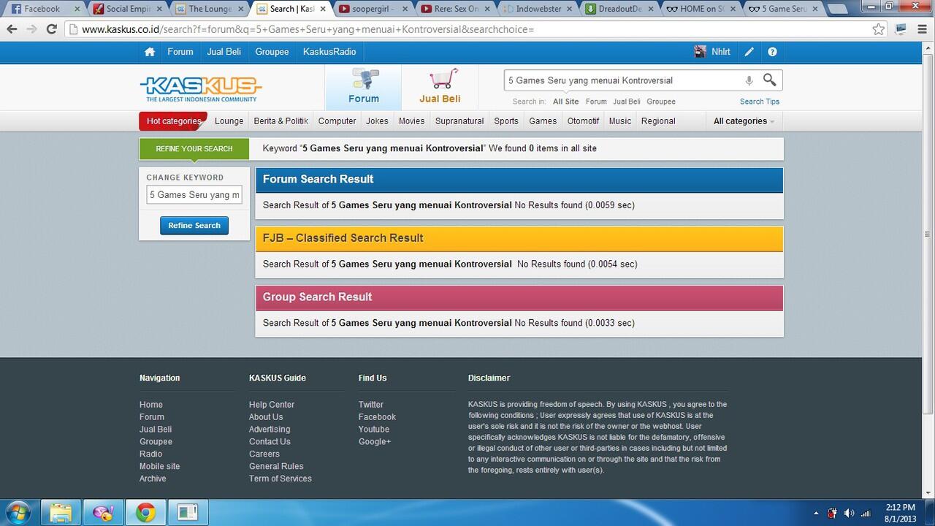
Task: Open Computer category
Action: pos(337,121)
